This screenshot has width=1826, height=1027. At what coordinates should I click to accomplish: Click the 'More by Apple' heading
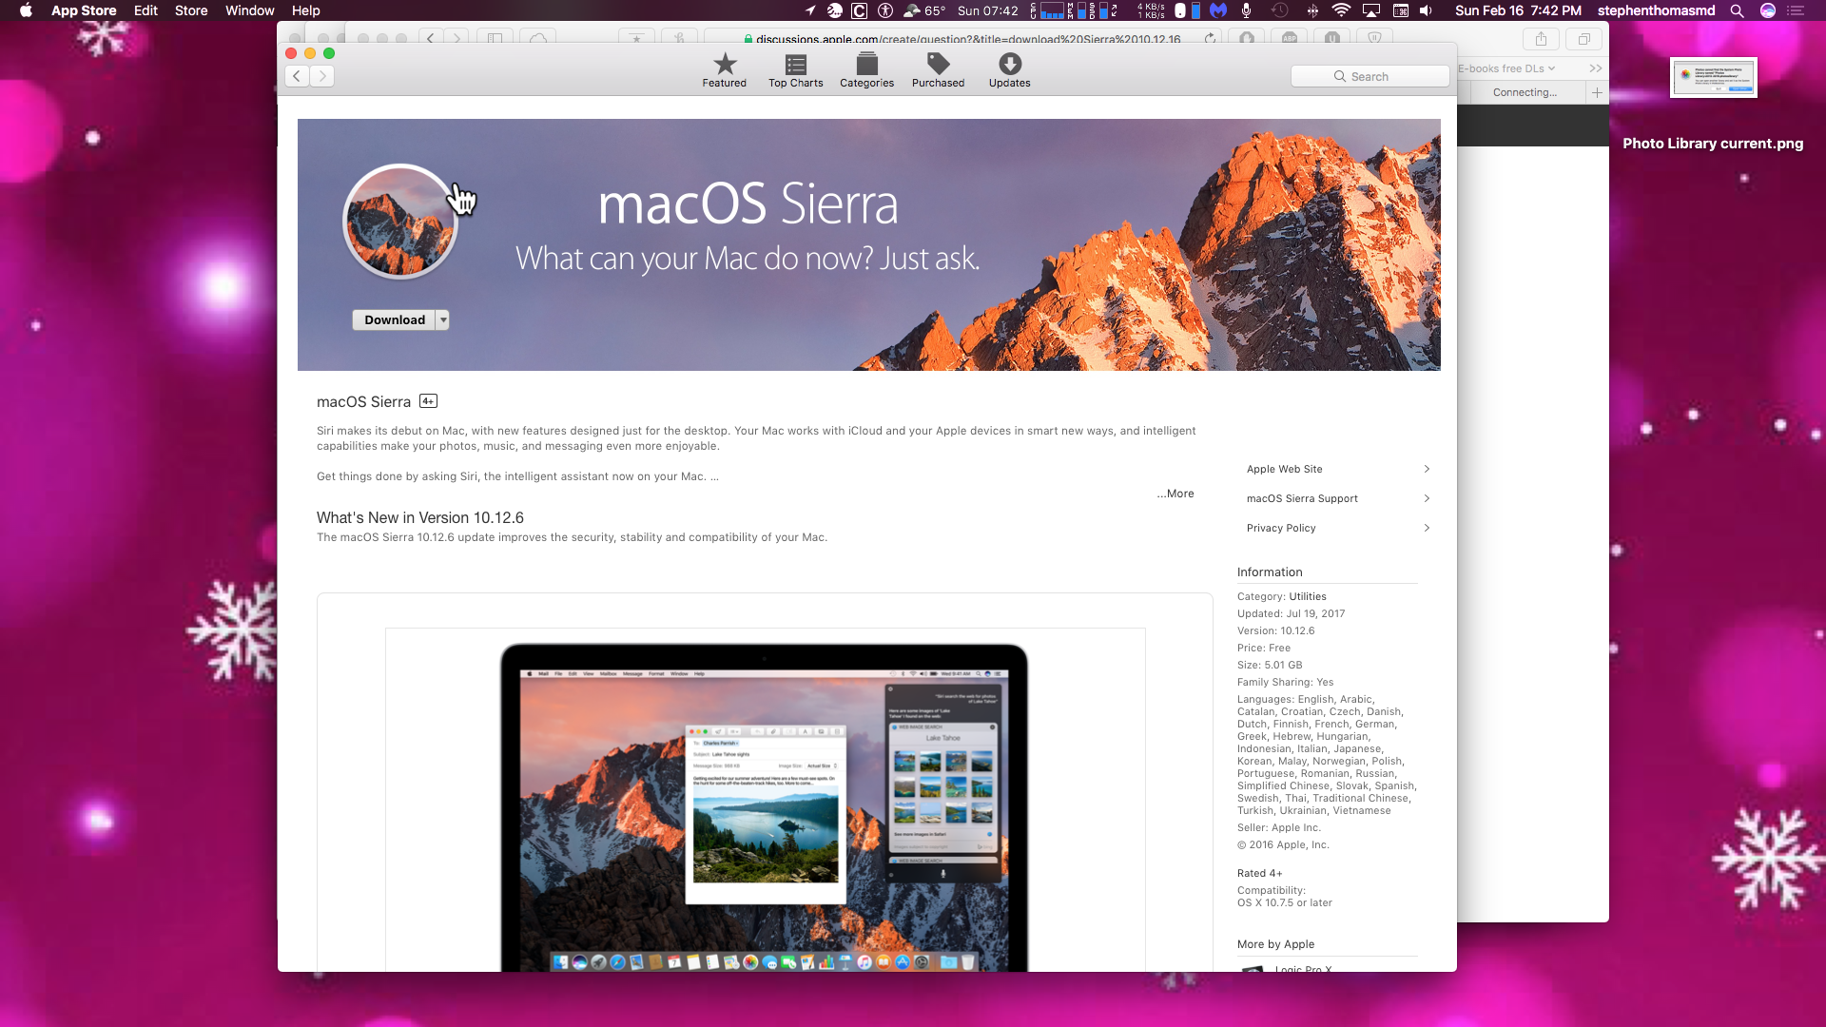tap(1275, 944)
